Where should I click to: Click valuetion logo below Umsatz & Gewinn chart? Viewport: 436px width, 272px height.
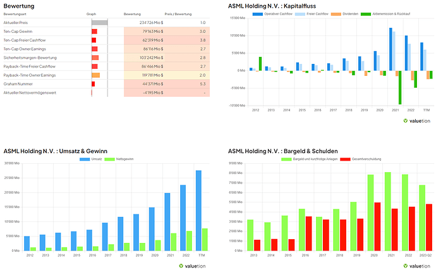(192, 266)
